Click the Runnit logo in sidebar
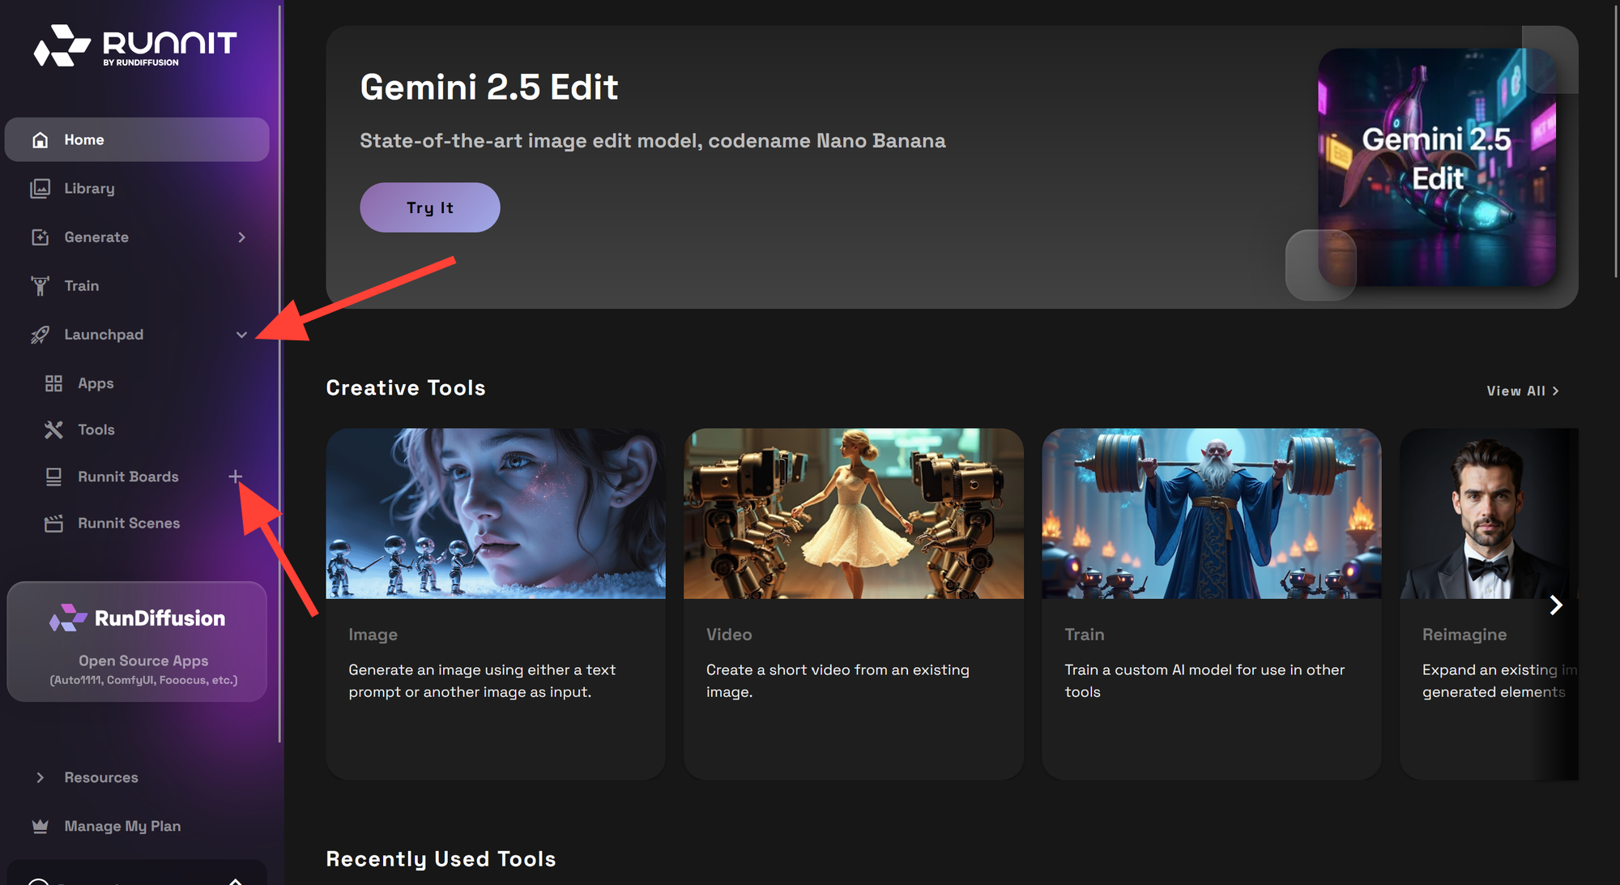 [135, 45]
